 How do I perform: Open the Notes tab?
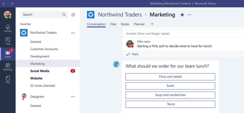click(125, 24)
